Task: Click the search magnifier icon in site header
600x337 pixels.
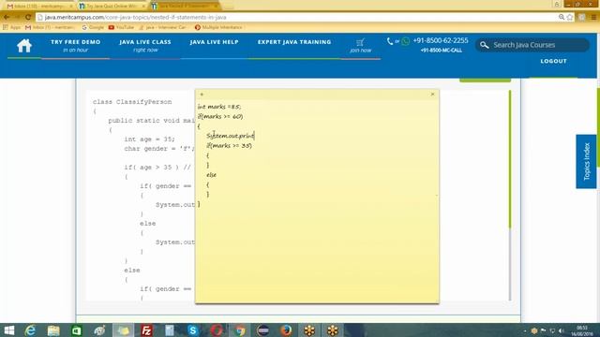Action: click(x=485, y=45)
